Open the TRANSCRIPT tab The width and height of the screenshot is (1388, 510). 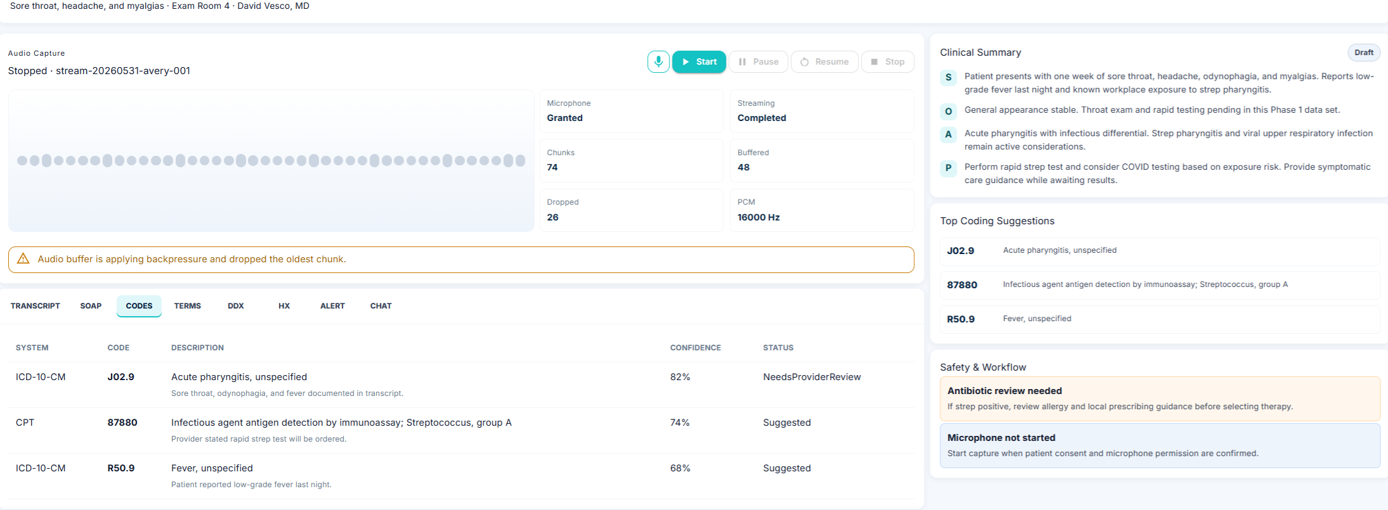click(x=36, y=306)
